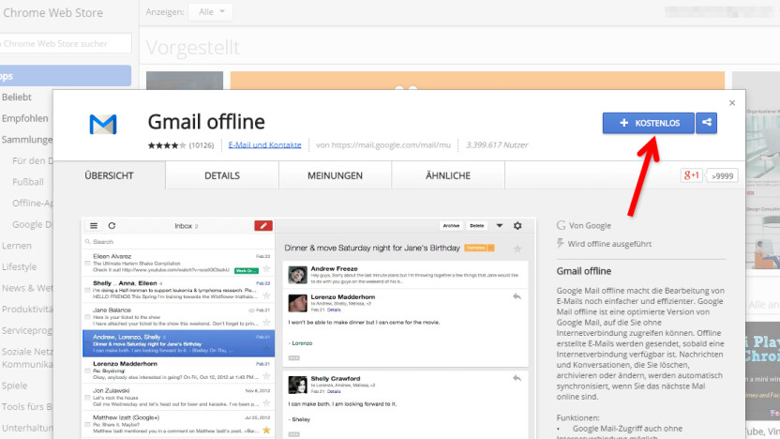Image resolution: width=780 pixels, height=439 pixels.
Task: Select Empfohlen in the sidebar
Action: 25,118
